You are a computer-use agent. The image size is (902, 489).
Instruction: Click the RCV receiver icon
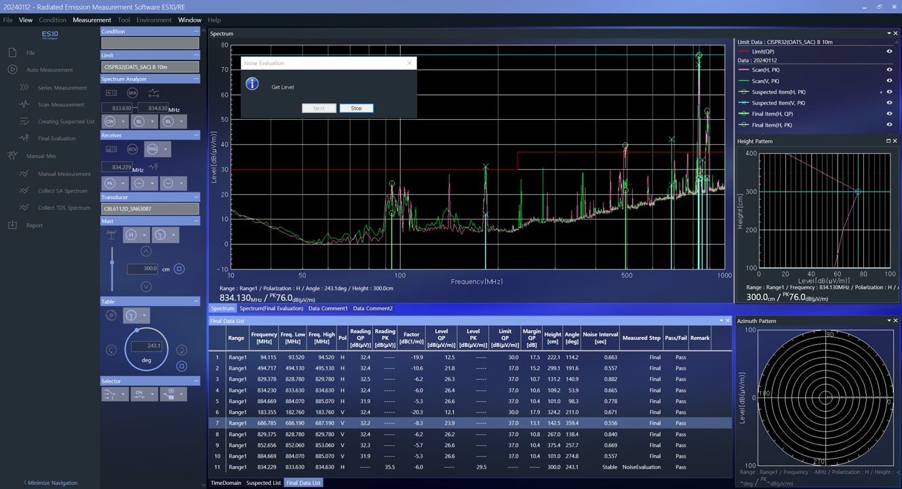coord(132,149)
